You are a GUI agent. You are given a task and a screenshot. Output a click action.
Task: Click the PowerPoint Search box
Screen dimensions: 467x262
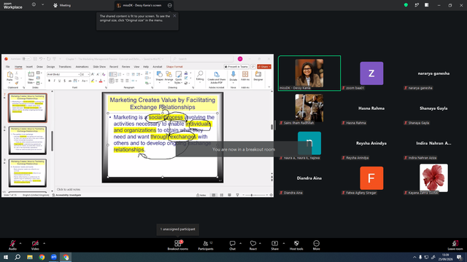[202, 59]
